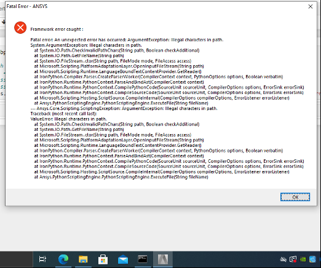The image size is (321, 268).
Task: Launch Microsoft Edge from the taskbar
Action: pyautogui.click(x=63, y=259)
